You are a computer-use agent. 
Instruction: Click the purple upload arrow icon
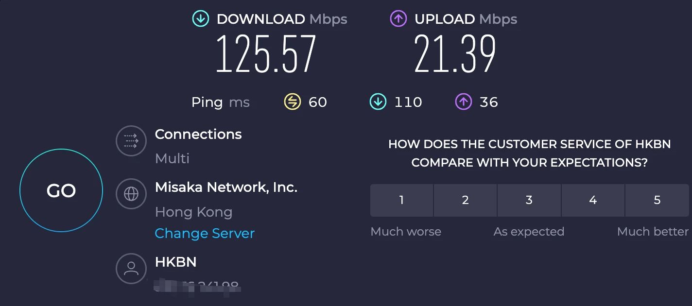coord(398,19)
